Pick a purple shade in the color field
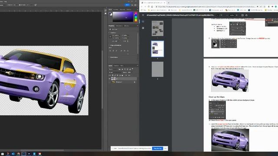Screen dimensions: 278x156 122,17
